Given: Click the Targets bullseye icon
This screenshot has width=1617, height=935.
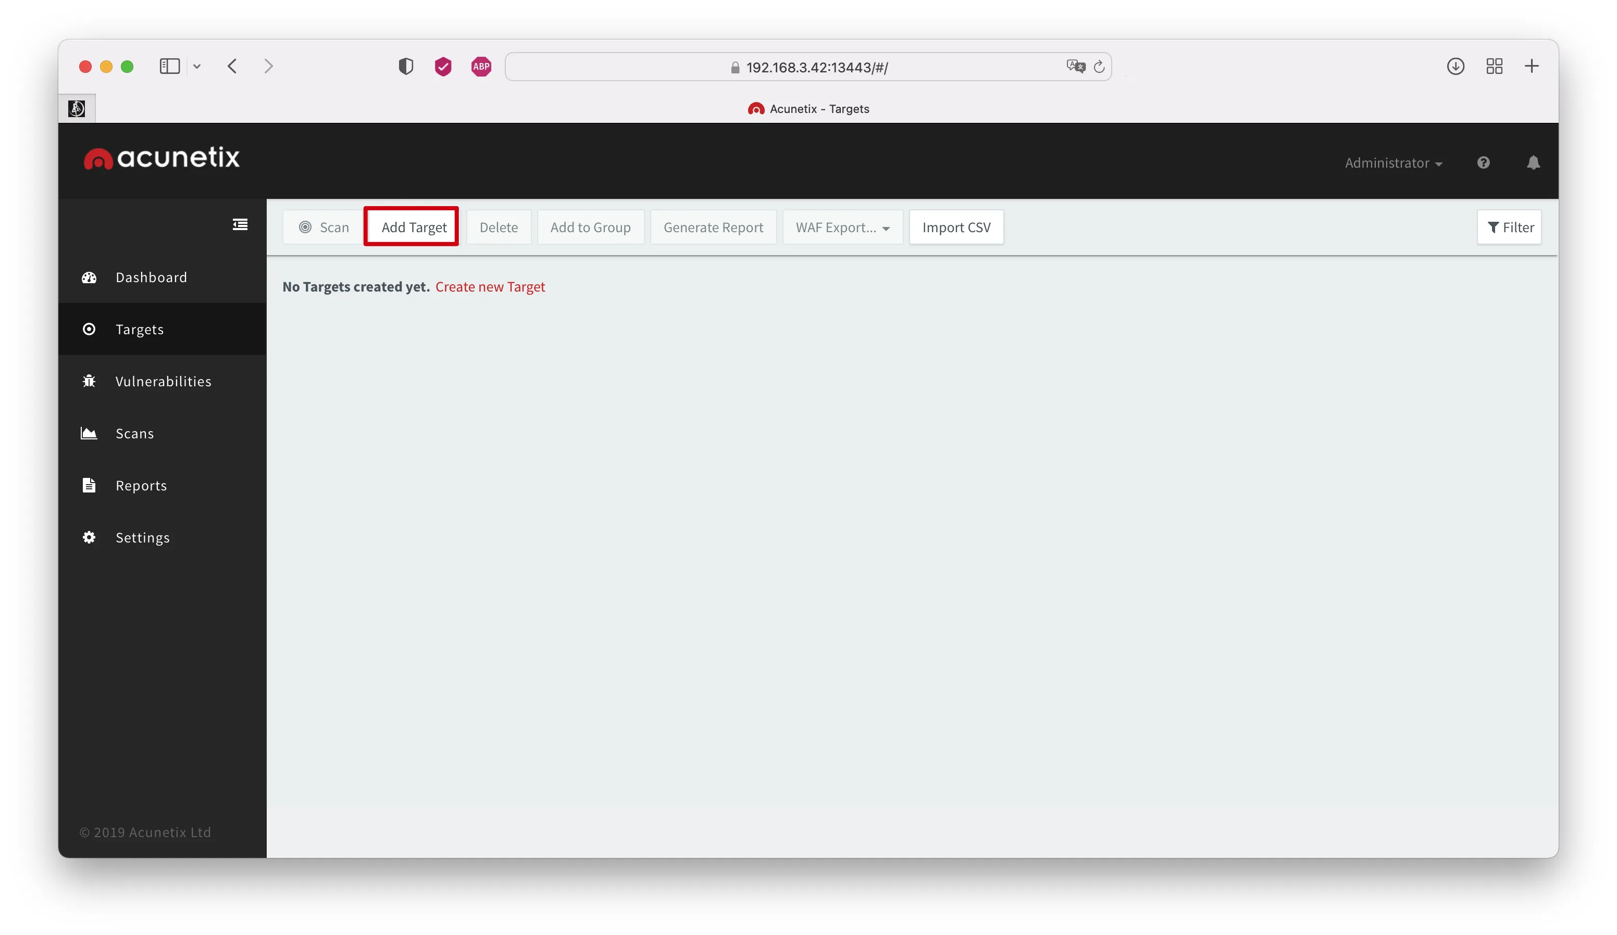Looking at the screenshot, I should coord(89,330).
